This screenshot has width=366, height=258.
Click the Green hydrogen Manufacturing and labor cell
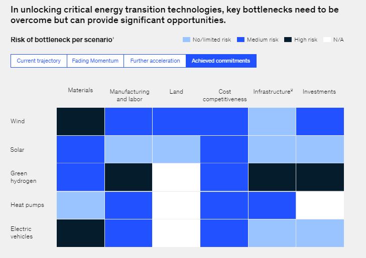pyautogui.click(x=129, y=177)
